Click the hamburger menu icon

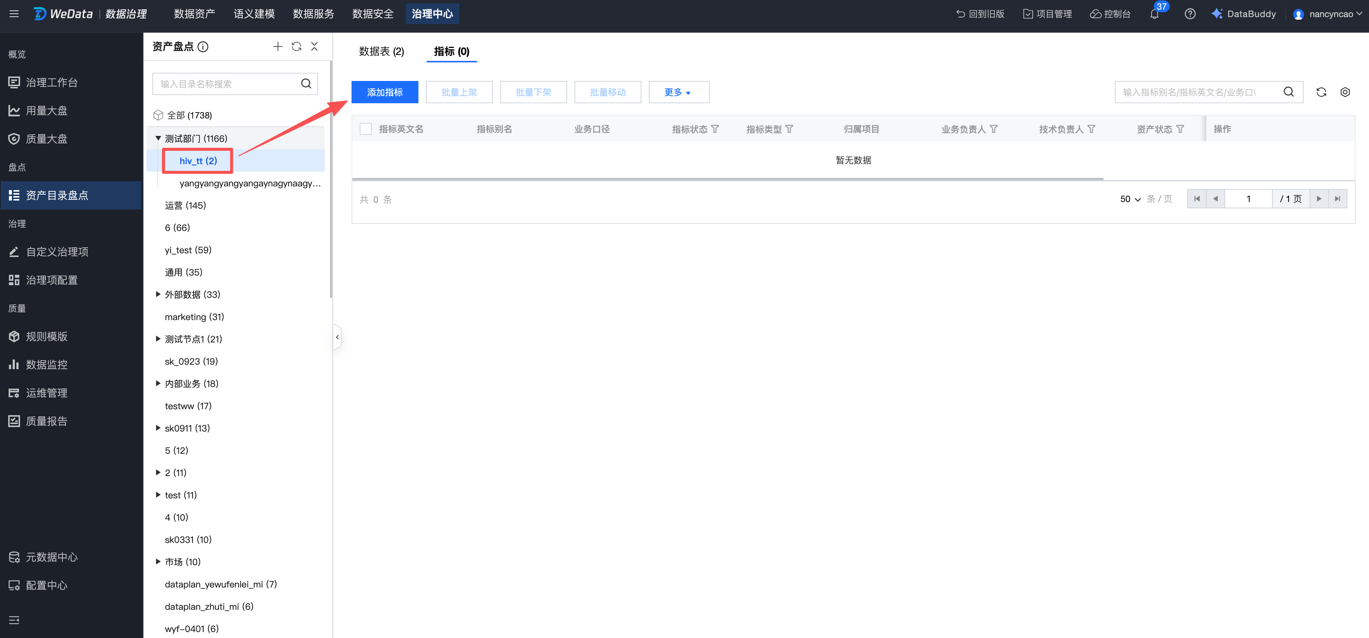pyautogui.click(x=14, y=14)
